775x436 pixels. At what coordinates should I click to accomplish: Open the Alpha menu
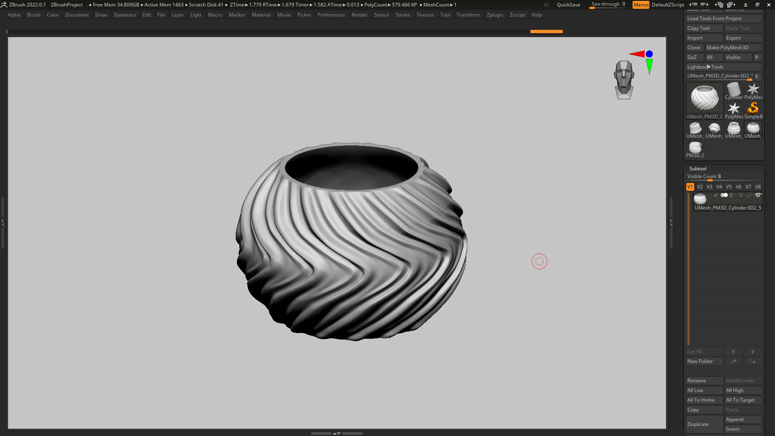14,15
